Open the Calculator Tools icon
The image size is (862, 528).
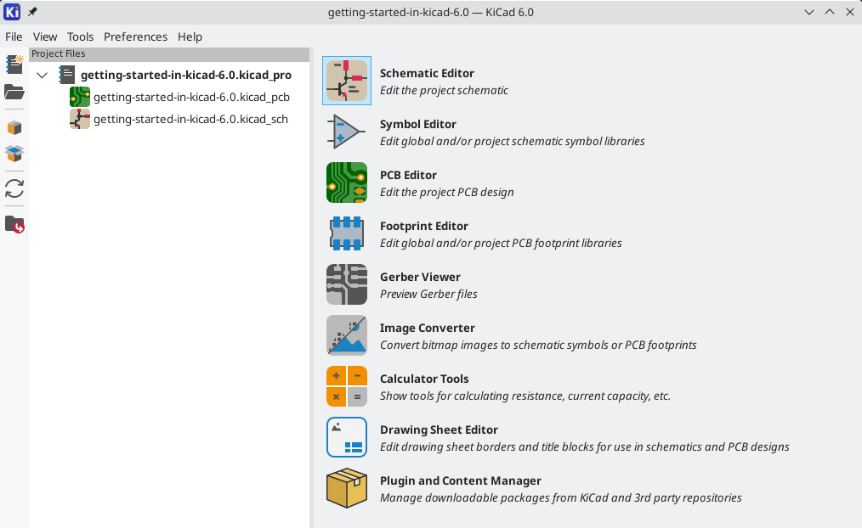click(347, 386)
